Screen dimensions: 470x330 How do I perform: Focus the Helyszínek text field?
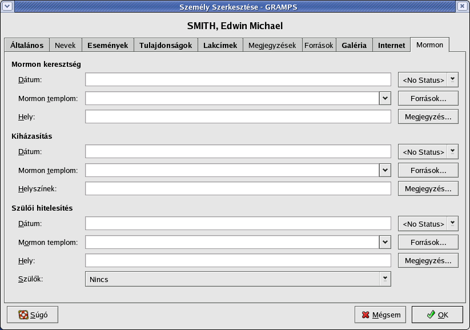coord(238,188)
